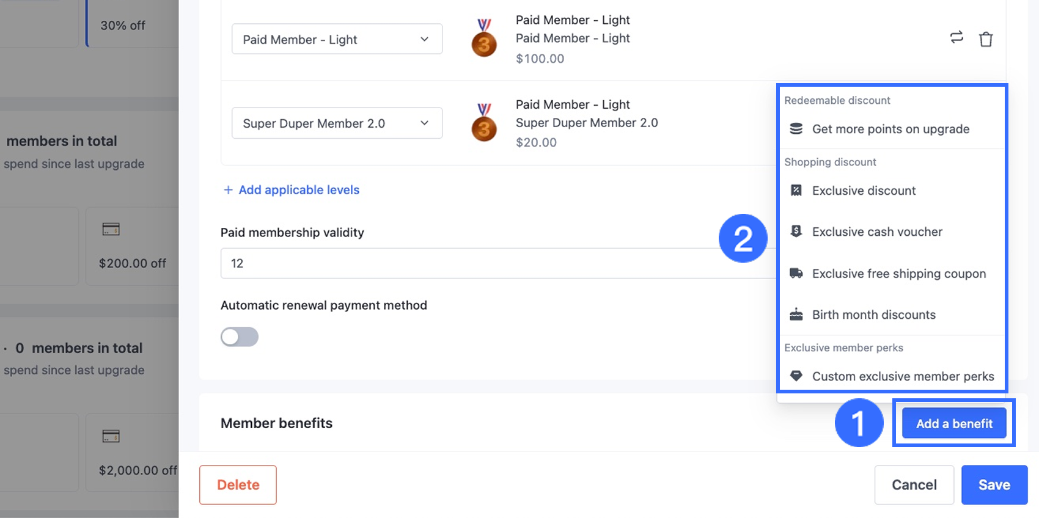Click the coins icon for Get more points
The height and width of the screenshot is (518, 1039).
(x=796, y=129)
